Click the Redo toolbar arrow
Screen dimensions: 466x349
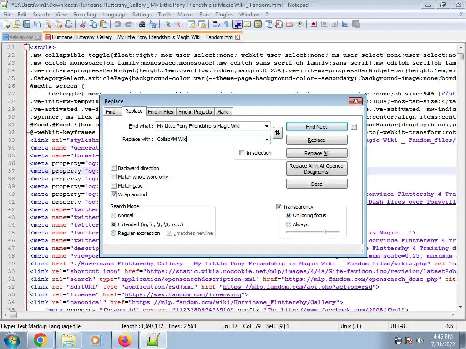click(x=128, y=25)
